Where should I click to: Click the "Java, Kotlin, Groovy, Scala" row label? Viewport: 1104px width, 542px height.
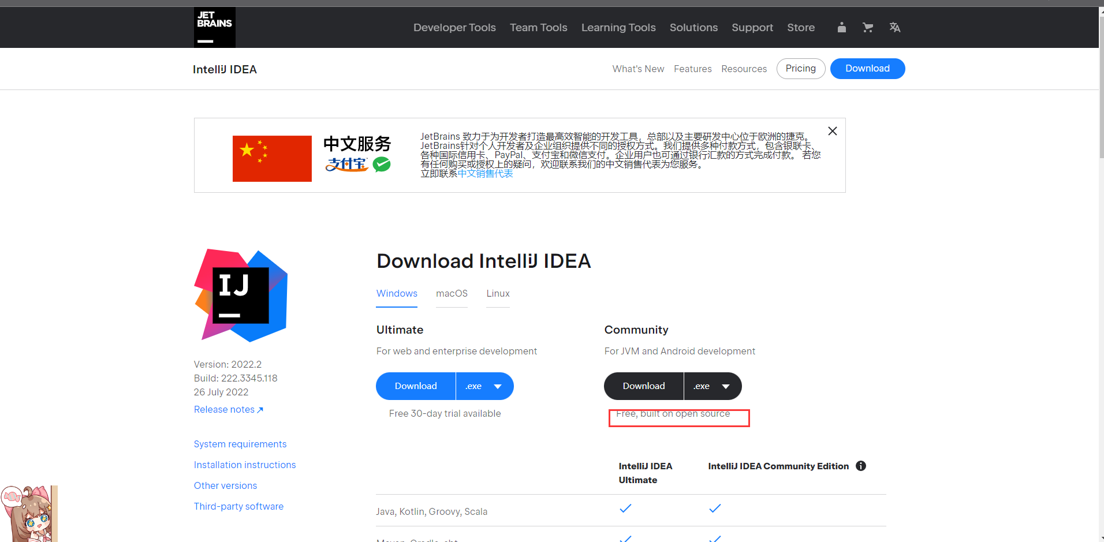pyautogui.click(x=432, y=511)
